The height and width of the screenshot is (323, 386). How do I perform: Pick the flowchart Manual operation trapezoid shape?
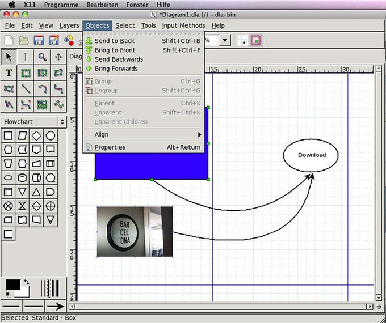pyautogui.click(x=9, y=164)
